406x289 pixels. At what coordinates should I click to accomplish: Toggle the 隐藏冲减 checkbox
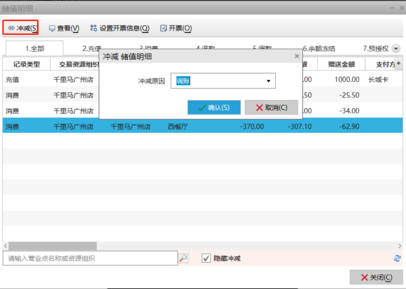[x=206, y=259]
